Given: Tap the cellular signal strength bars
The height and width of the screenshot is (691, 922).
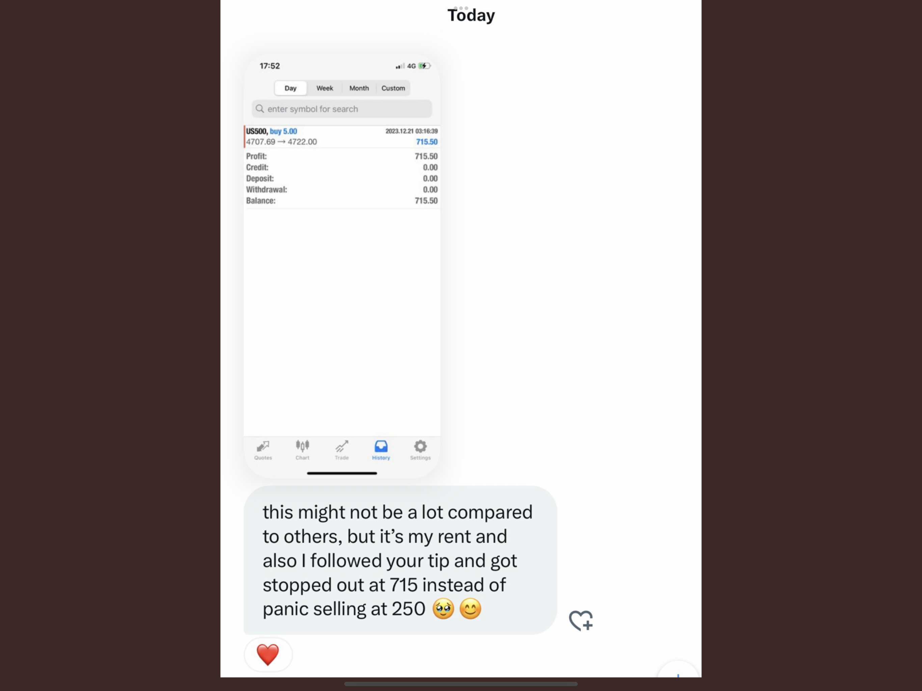Looking at the screenshot, I should click(x=400, y=66).
